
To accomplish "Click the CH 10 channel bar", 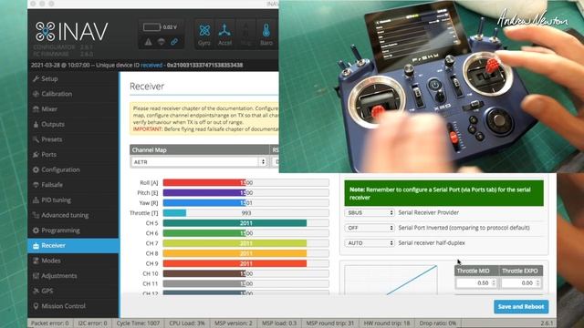I will [x=245, y=273].
